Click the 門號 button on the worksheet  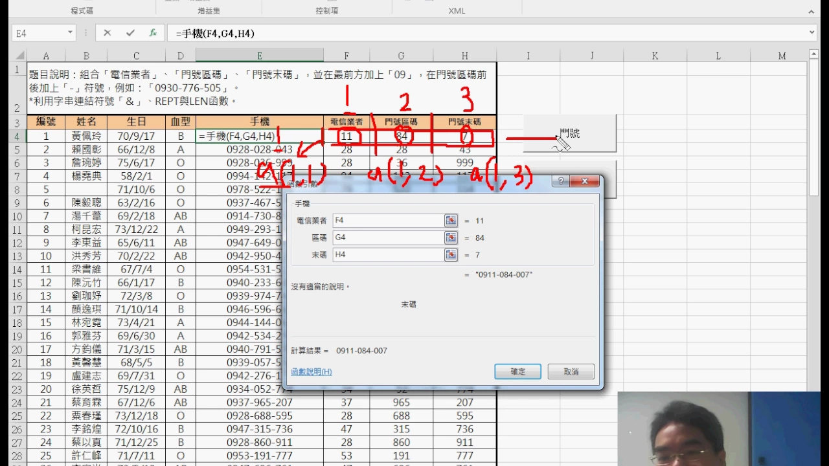[570, 133]
